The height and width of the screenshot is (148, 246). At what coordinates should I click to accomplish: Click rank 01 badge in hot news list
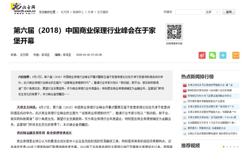[184, 85]
